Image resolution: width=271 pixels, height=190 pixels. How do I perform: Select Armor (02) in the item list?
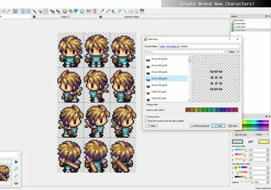166,66
